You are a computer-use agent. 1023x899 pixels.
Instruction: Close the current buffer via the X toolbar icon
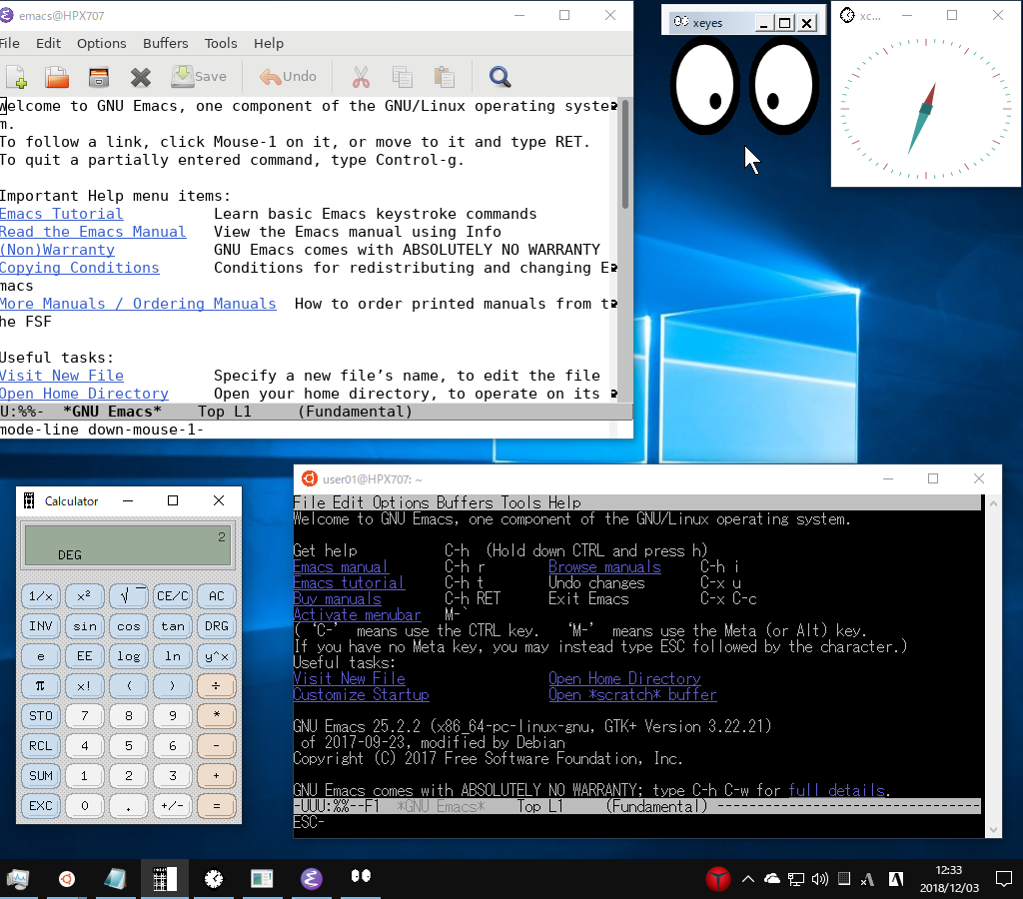[x=140, y=77]
